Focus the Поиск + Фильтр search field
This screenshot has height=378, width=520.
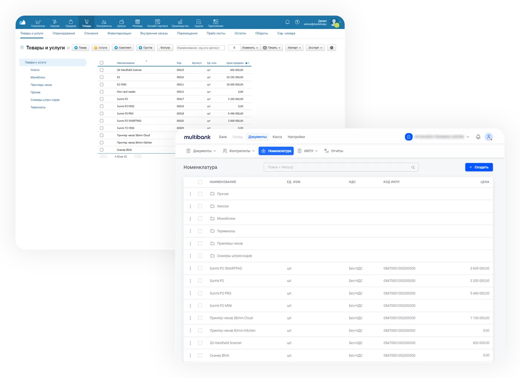point(341,167)
